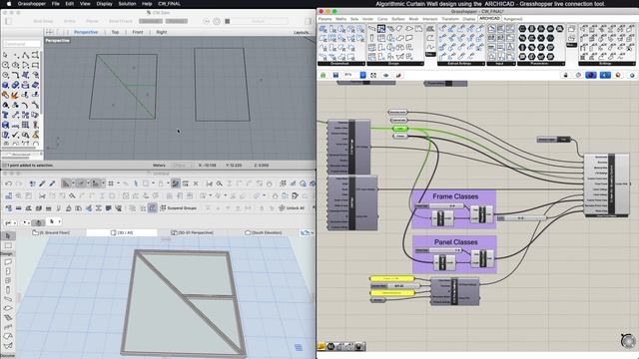Open the Display menu in the menu bar

(104, 4)
